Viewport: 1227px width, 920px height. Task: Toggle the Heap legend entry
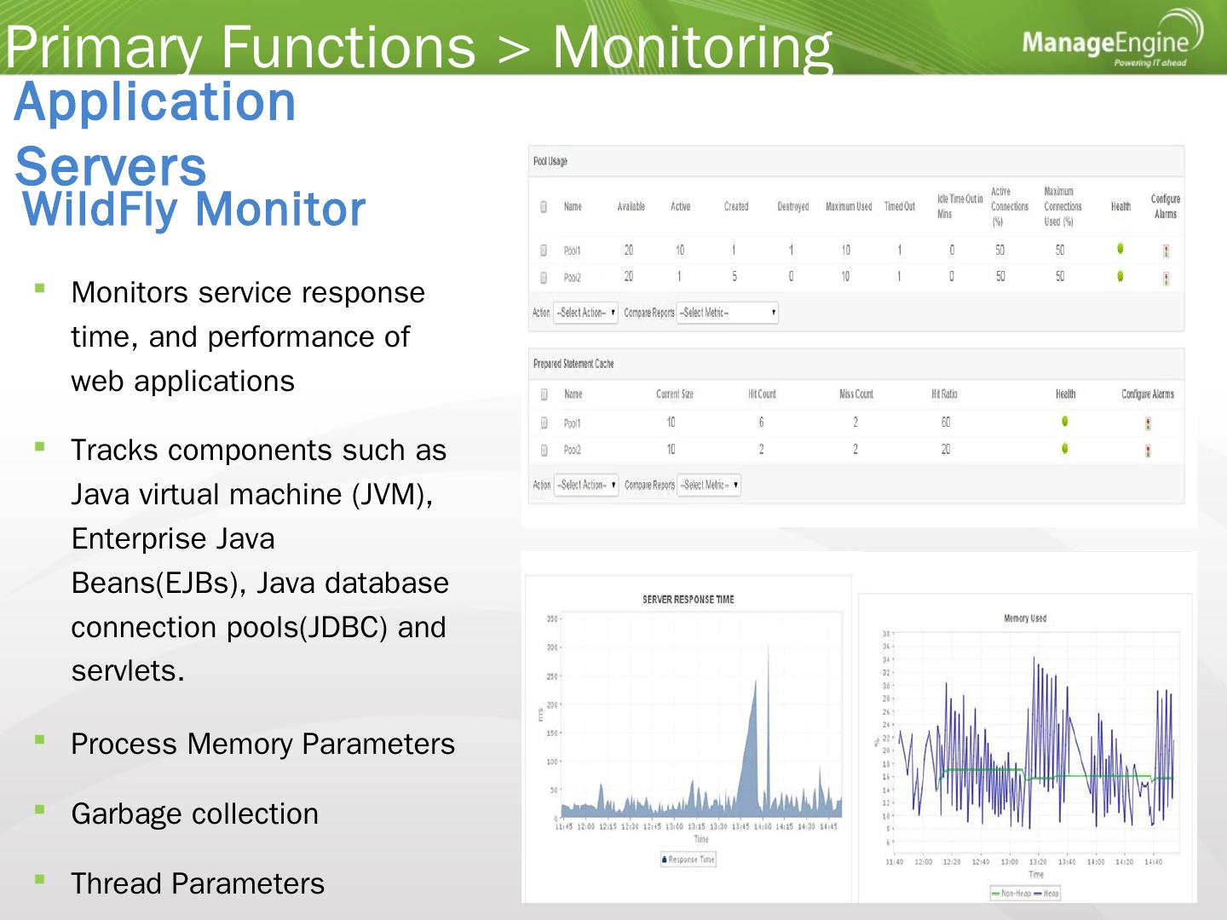1046,894
